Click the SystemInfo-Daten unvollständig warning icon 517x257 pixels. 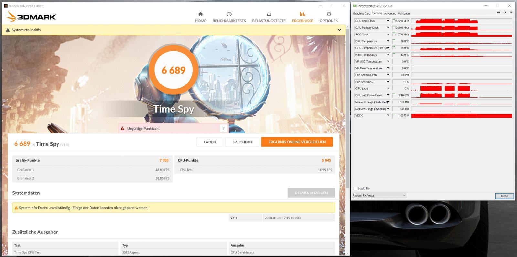tap(16, 208)
